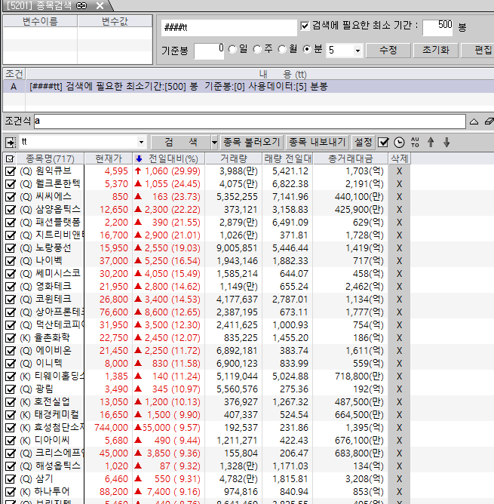Expand the arrow next to 검색 button
The height and width of the screenshot is (504, 494).
pyautogui.click(x=214, y=142)
